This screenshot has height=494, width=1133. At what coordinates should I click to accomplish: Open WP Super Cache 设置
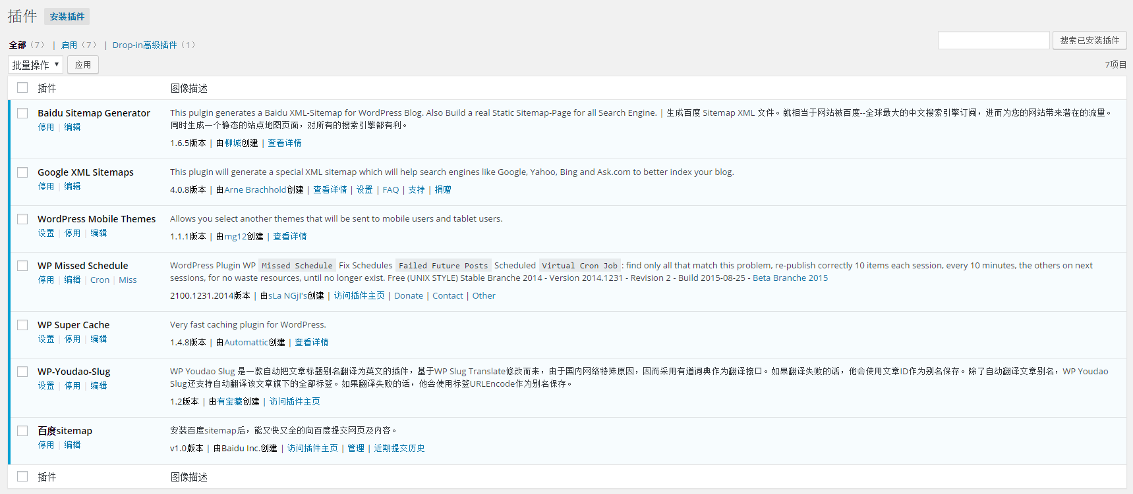[x=46, y=339]
